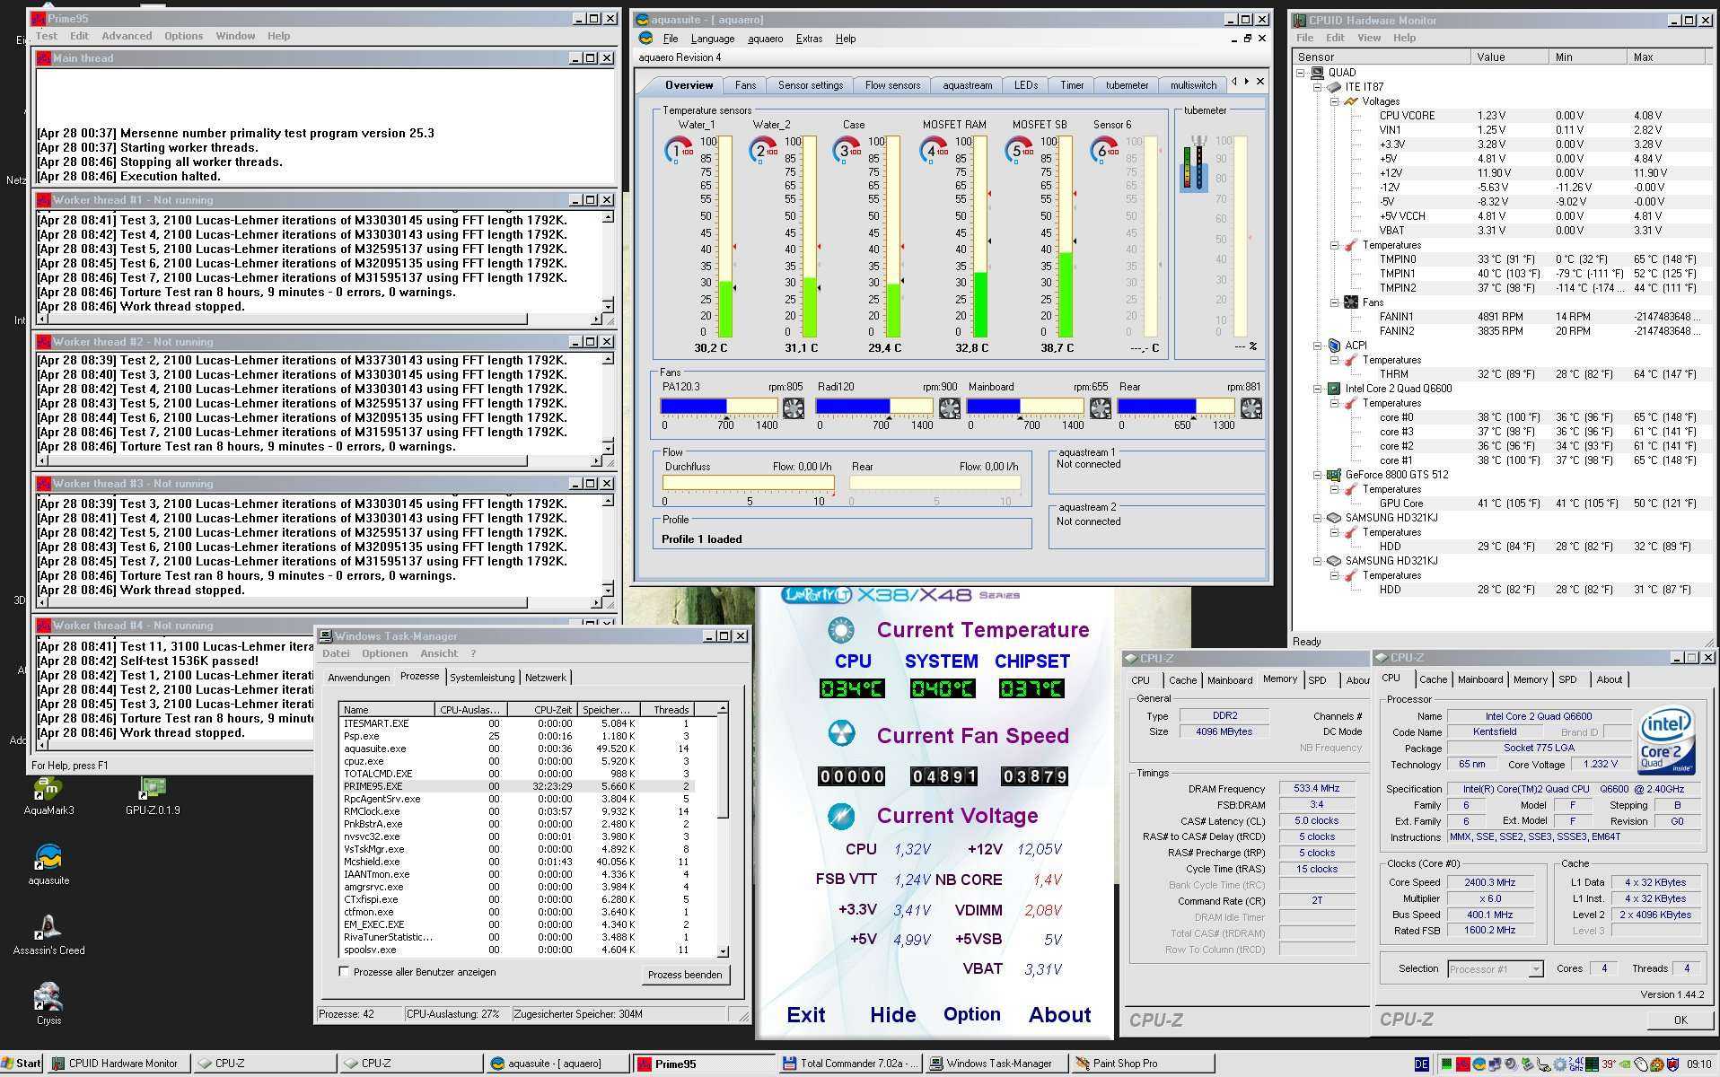Click About in the LanParty monitor
The image size is (1720, 1077).
coord(1059,1015)
